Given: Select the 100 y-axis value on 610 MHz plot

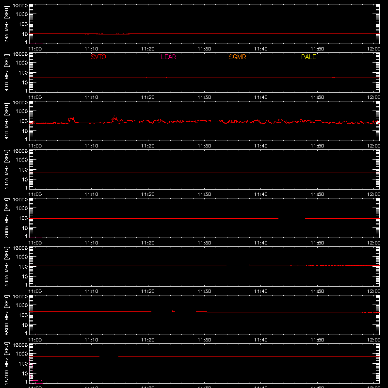Looking at the screenshot, I should (23, 121).
